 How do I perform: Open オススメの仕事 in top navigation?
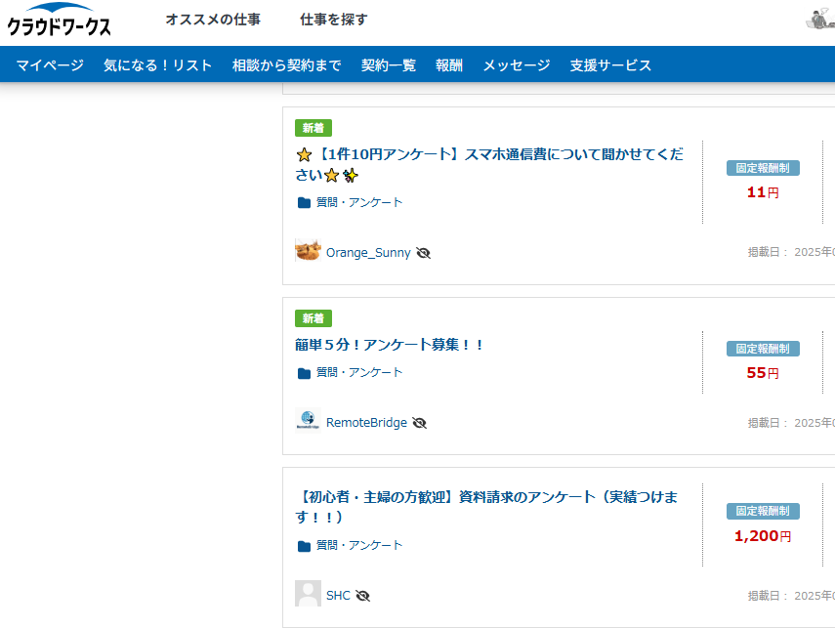click(x=213, y=20)
